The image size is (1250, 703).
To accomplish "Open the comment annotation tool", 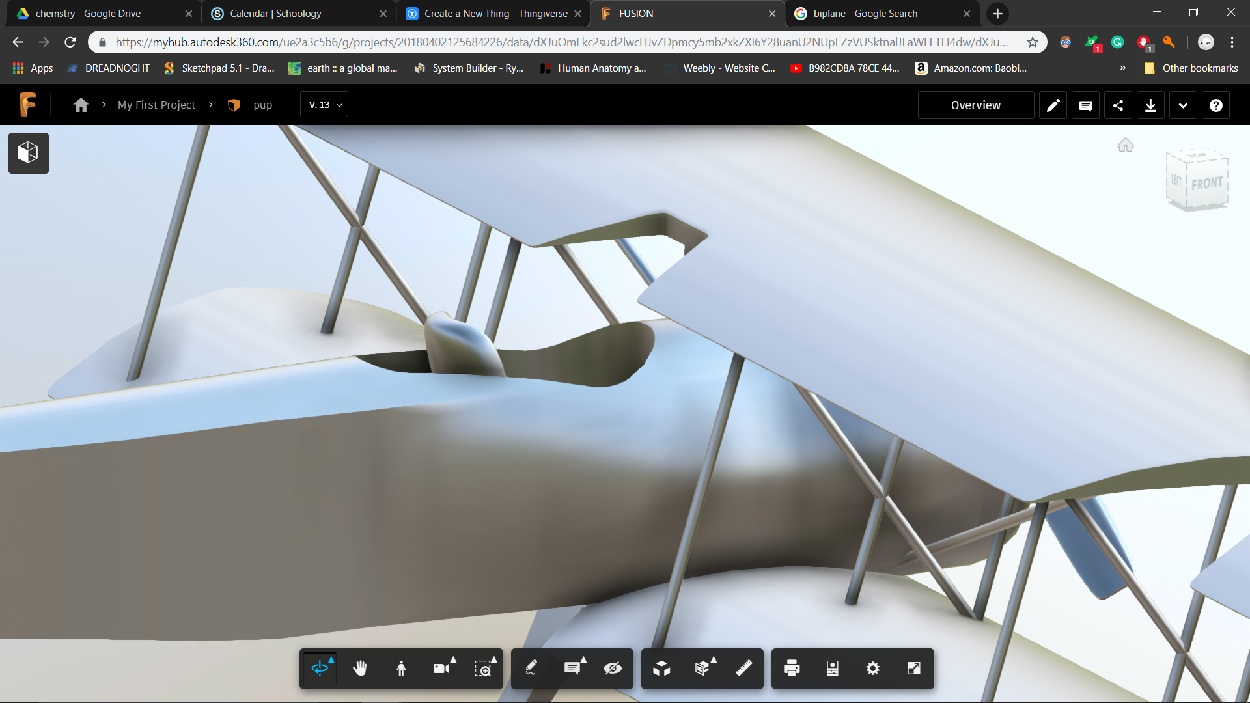I will 572,668.
